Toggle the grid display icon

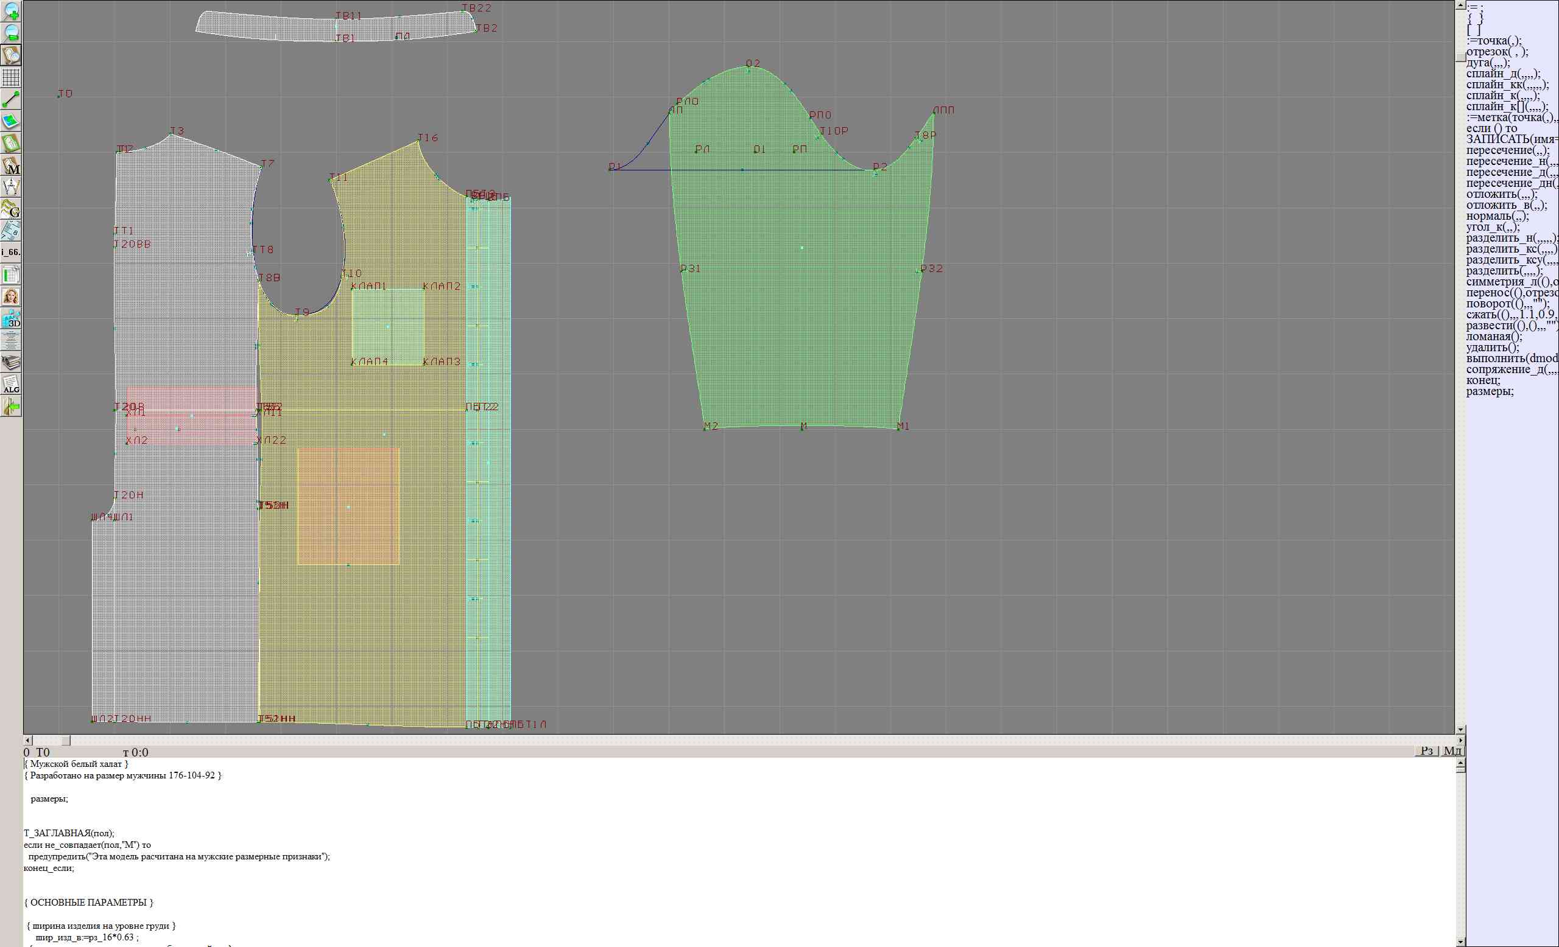click(11, 77)
